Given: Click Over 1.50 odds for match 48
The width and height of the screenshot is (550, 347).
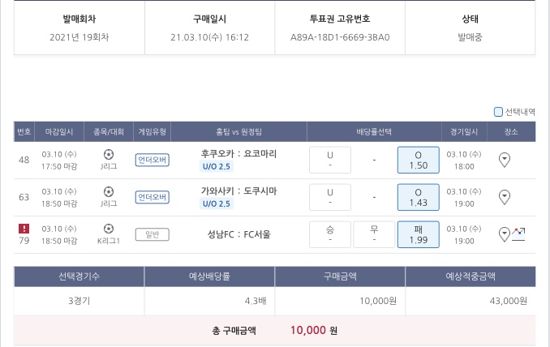Looking at the screenshot, I should [418, 160].
